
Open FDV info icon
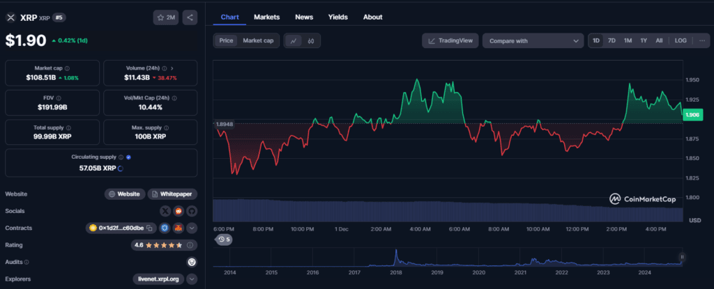[x=59, y=98]
